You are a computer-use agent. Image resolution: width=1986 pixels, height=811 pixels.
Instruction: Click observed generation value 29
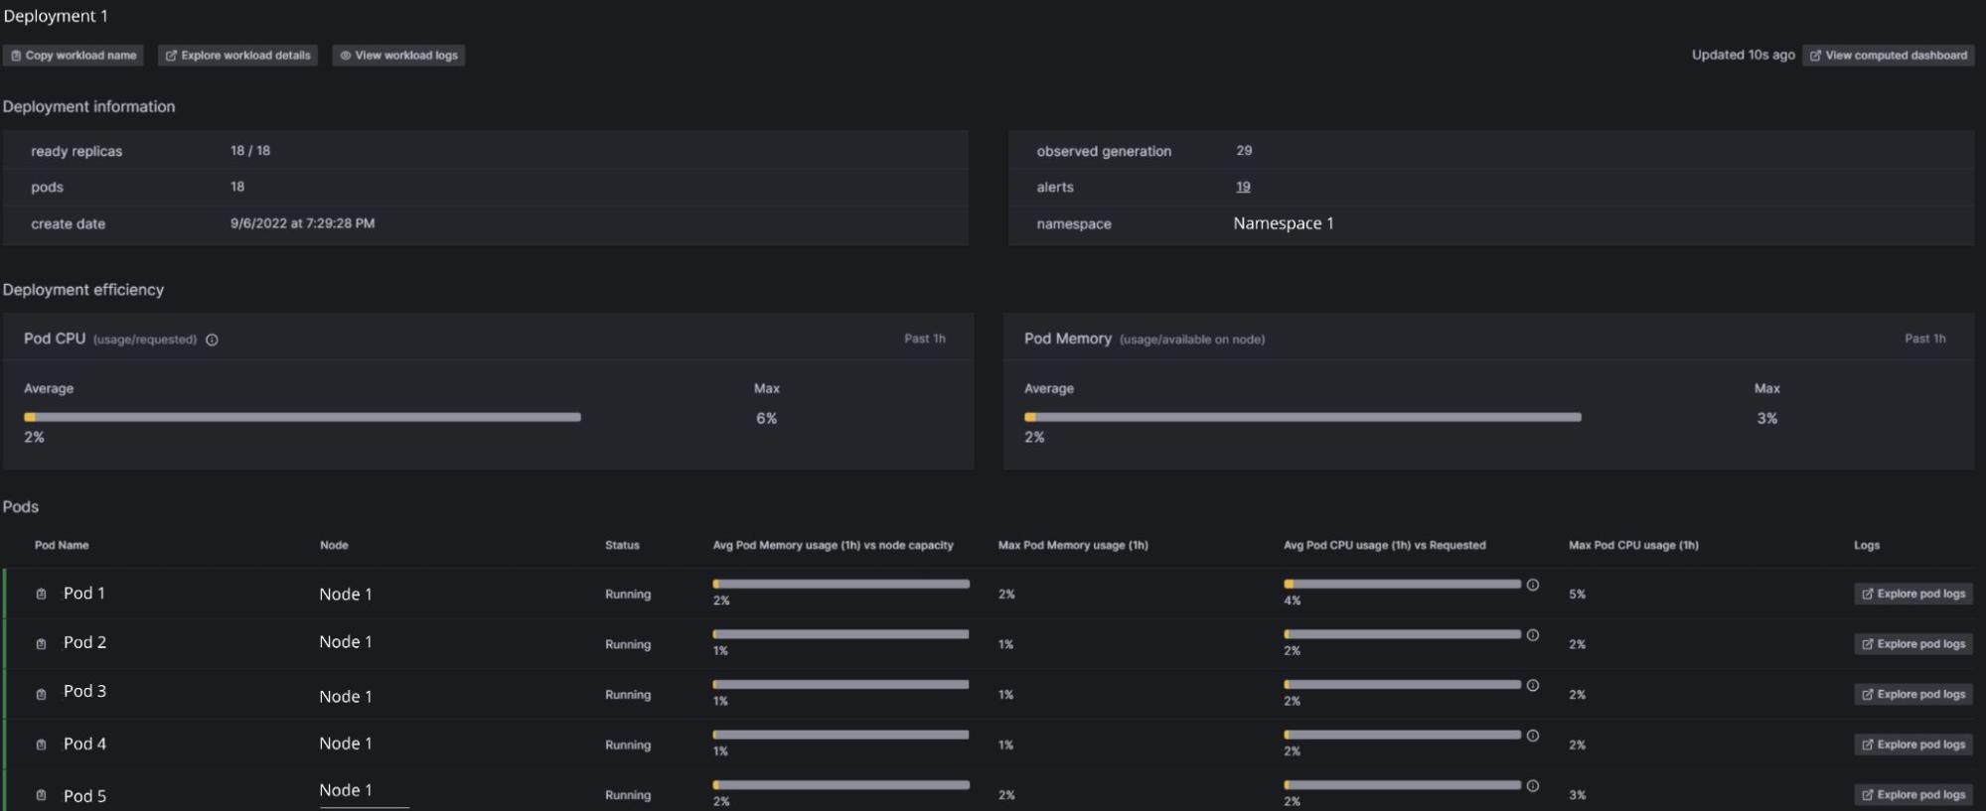point(1244,151)
